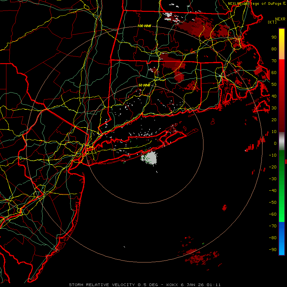This screenshot has width=287, height=287.
Task: Select the 60 value on velocity scale
Action: (274, 73)
